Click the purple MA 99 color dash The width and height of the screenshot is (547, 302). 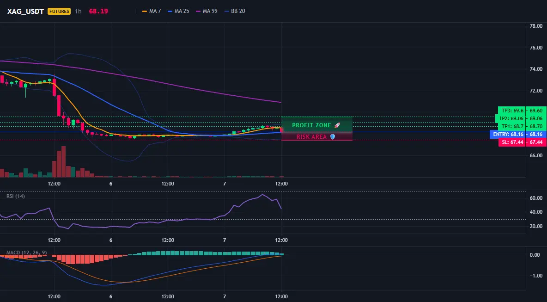198,11
